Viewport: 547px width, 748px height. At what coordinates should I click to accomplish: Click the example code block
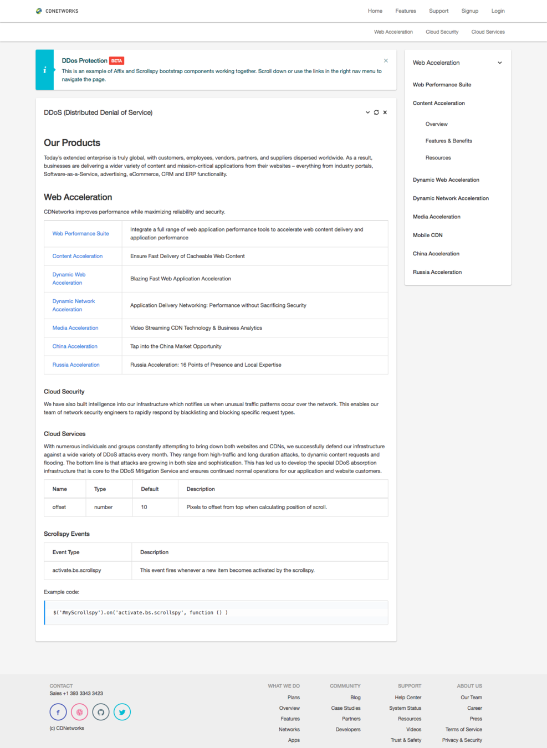[216, 613]
